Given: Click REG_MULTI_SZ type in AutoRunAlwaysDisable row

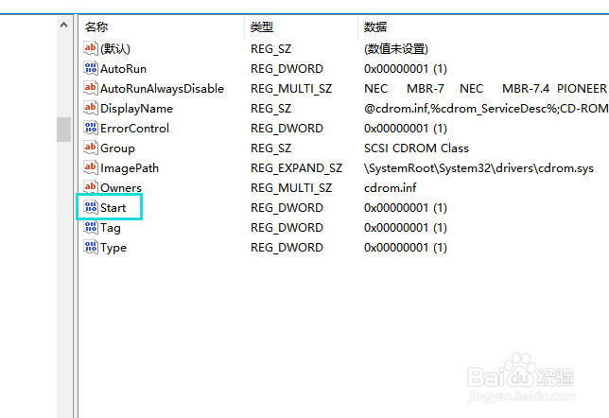Looking at the screenshot, I should click(291, 89).
